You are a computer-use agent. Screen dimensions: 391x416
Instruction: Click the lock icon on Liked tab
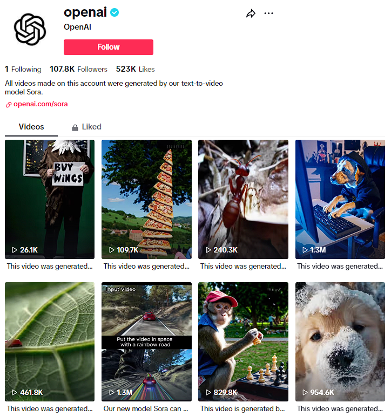(75, 128)
